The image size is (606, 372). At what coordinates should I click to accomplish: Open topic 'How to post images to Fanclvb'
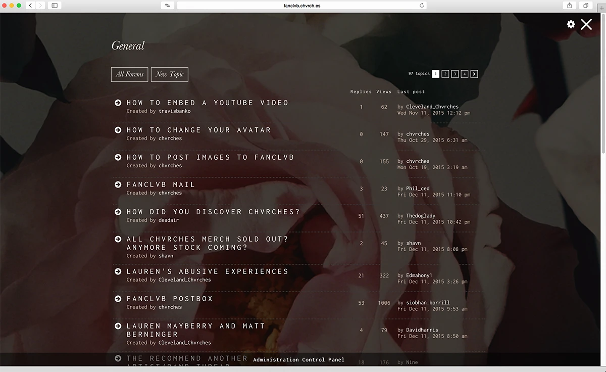pyautogui.click(x=210, y=157)
